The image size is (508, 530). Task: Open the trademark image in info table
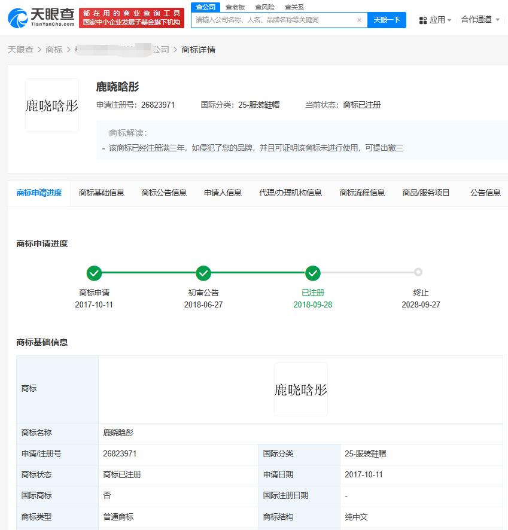[301, 389]
